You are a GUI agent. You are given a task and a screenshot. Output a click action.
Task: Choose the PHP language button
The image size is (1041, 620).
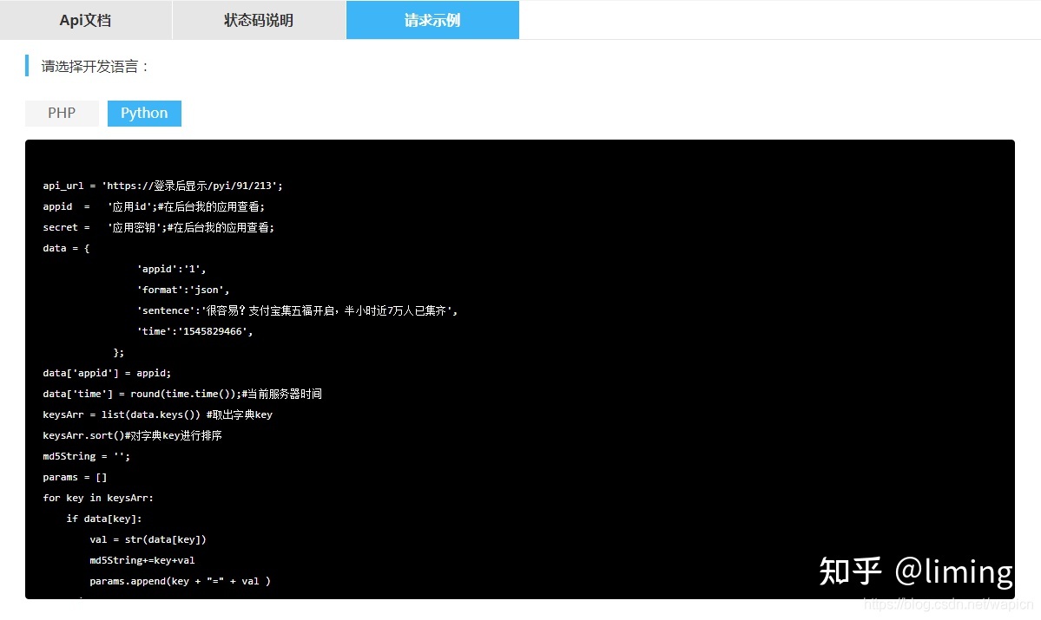pos(62,114)
